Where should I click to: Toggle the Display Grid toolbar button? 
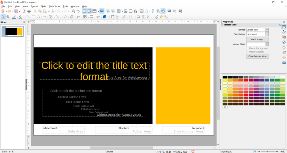pyautogui.click(x=84, y=11)
